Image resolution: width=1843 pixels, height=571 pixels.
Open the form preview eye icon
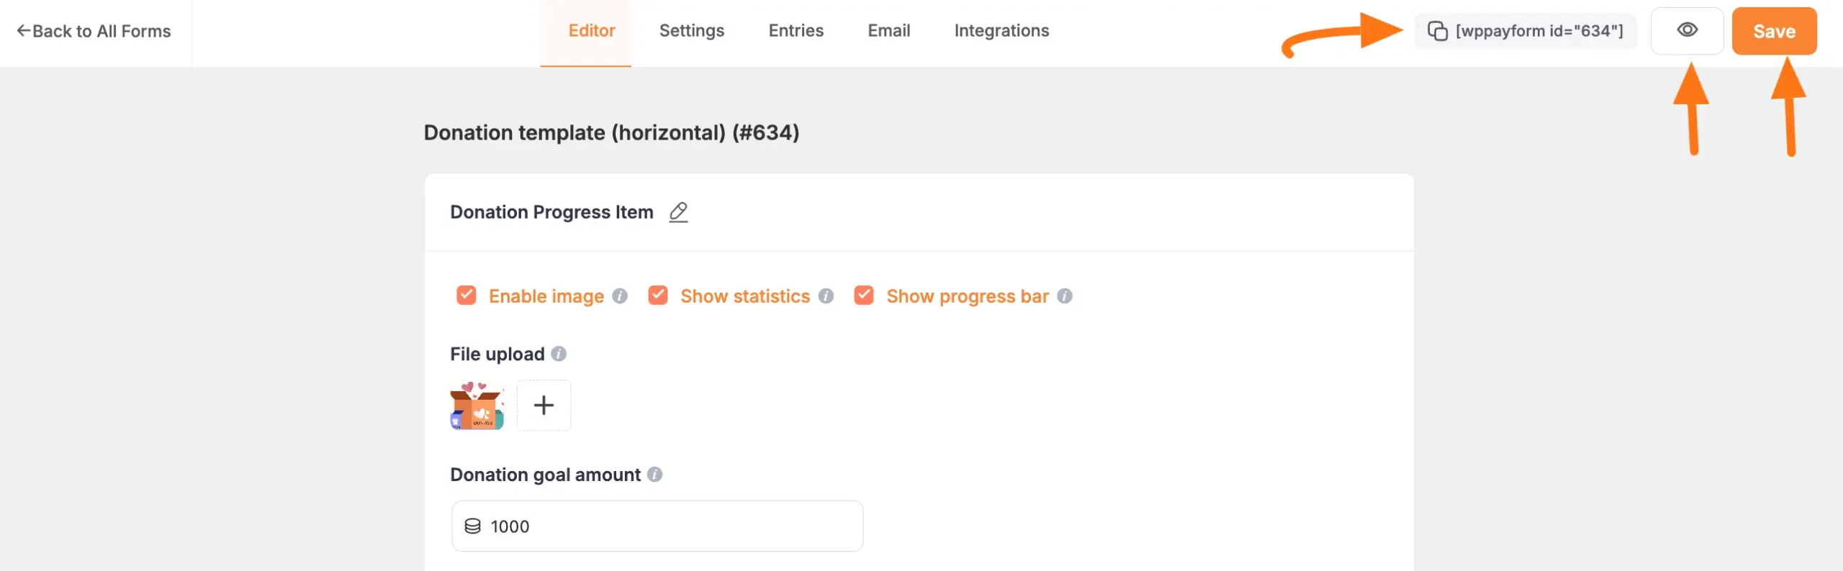point(1687,30)
